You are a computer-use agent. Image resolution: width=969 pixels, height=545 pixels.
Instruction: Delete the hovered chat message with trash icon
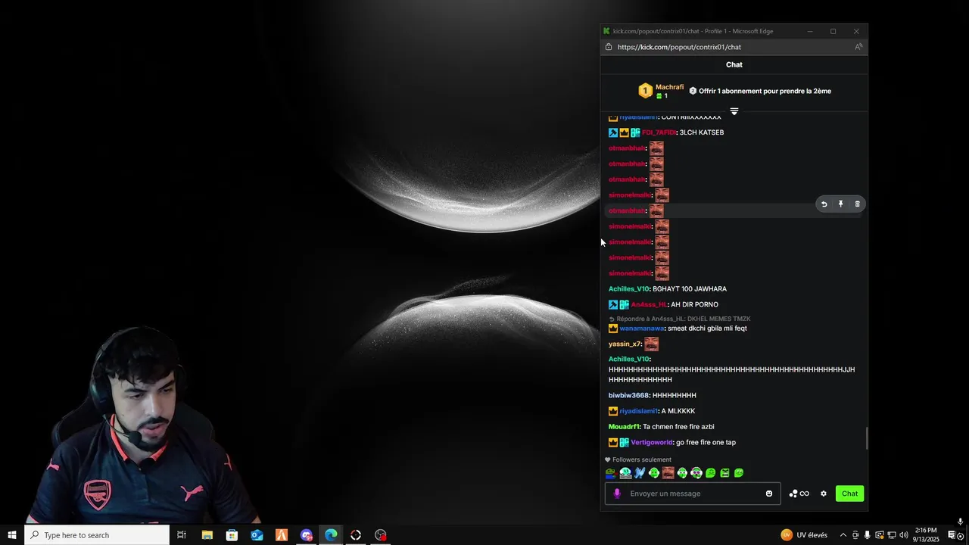[x=857, y=204]
